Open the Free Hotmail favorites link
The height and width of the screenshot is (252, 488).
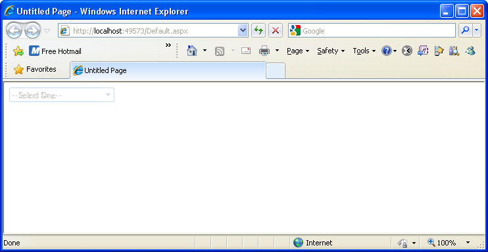tap(55, 51)
